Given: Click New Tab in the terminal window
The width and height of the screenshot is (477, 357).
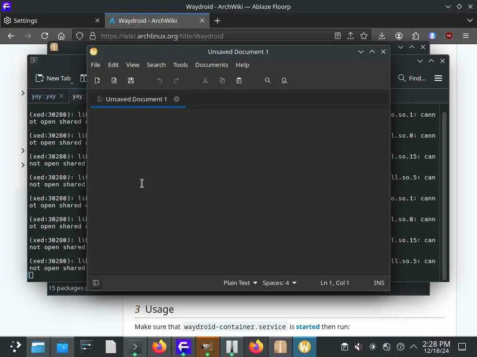Looking at the screenshot, I should coord(53,78).
